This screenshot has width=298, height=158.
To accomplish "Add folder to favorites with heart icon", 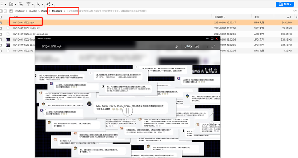I will [295, 11].
